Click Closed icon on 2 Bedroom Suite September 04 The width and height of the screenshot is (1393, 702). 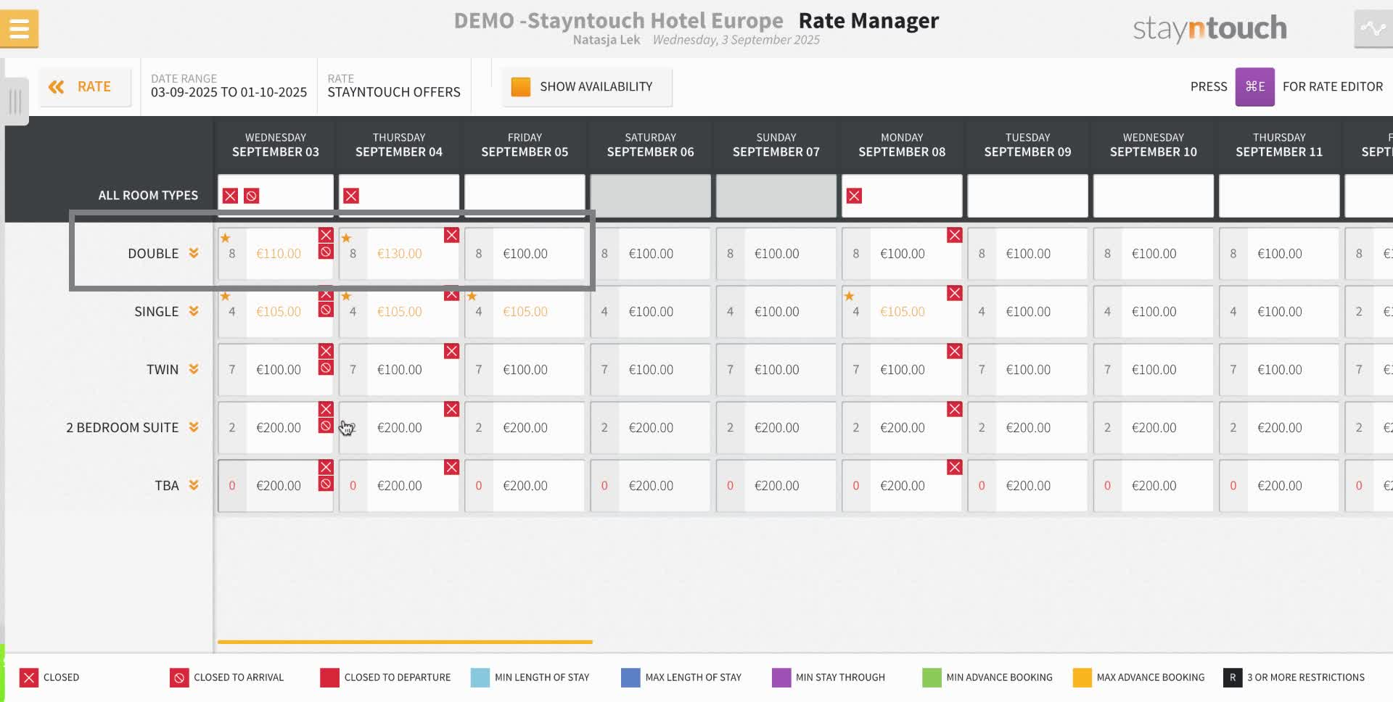click(x=451, y=409)
